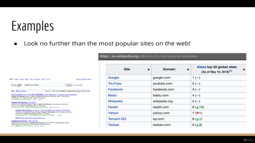255x143 pixels.
Task: Click baidu.com domain cell
Action: click(x=161, y=95)
